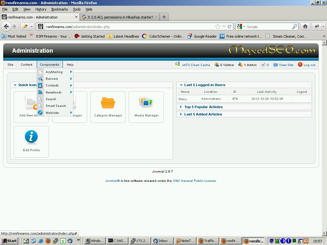Click the red Log out icon

point(300,64)
